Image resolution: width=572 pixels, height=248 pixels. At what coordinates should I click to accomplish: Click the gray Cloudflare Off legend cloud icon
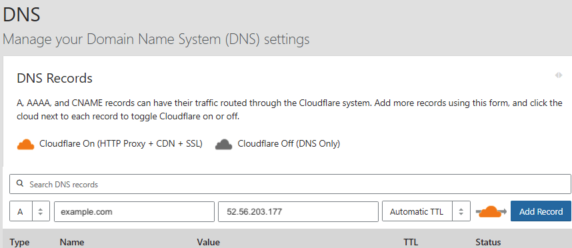coord(223,145)
